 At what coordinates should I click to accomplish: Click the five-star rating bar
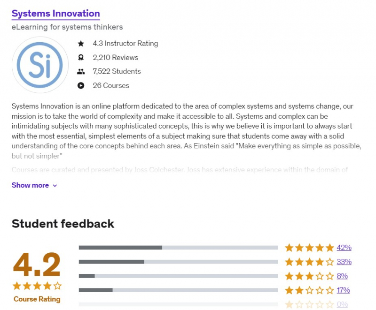pos(179,248)
